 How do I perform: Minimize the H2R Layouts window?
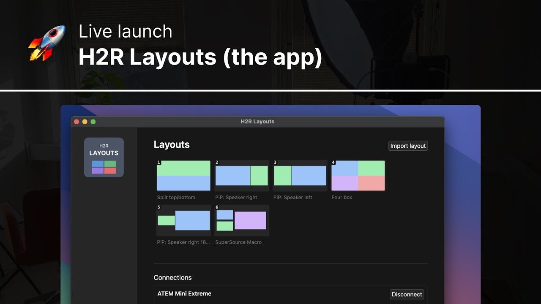click(85, 122)
